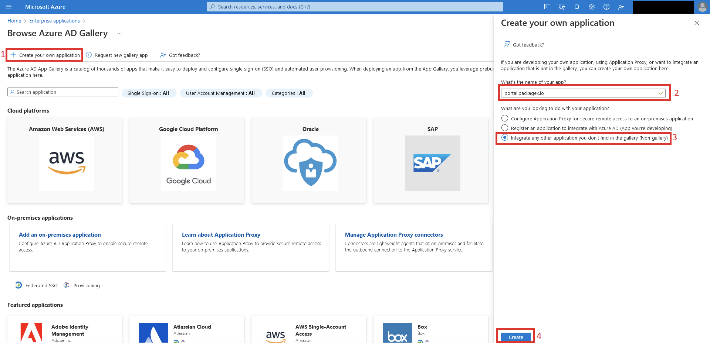Select the Non-gallery integration radio option
Screen dimensions: 710x343
click(505, 138)
